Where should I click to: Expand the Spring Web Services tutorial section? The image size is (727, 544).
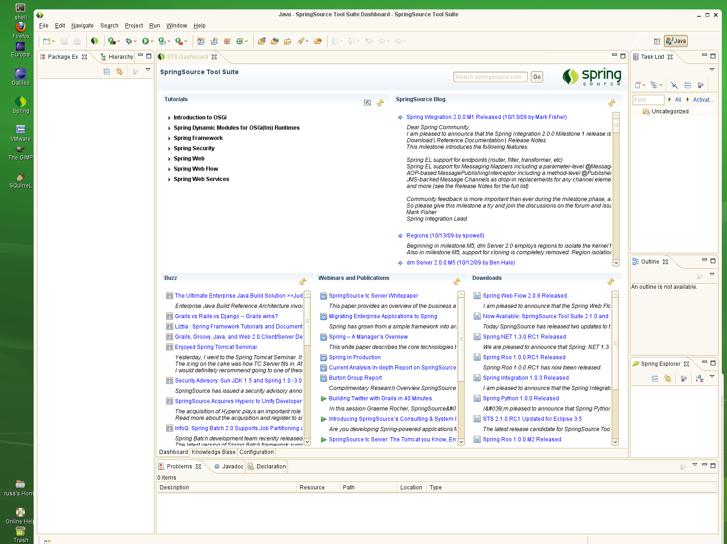click(x=169, y=180)
